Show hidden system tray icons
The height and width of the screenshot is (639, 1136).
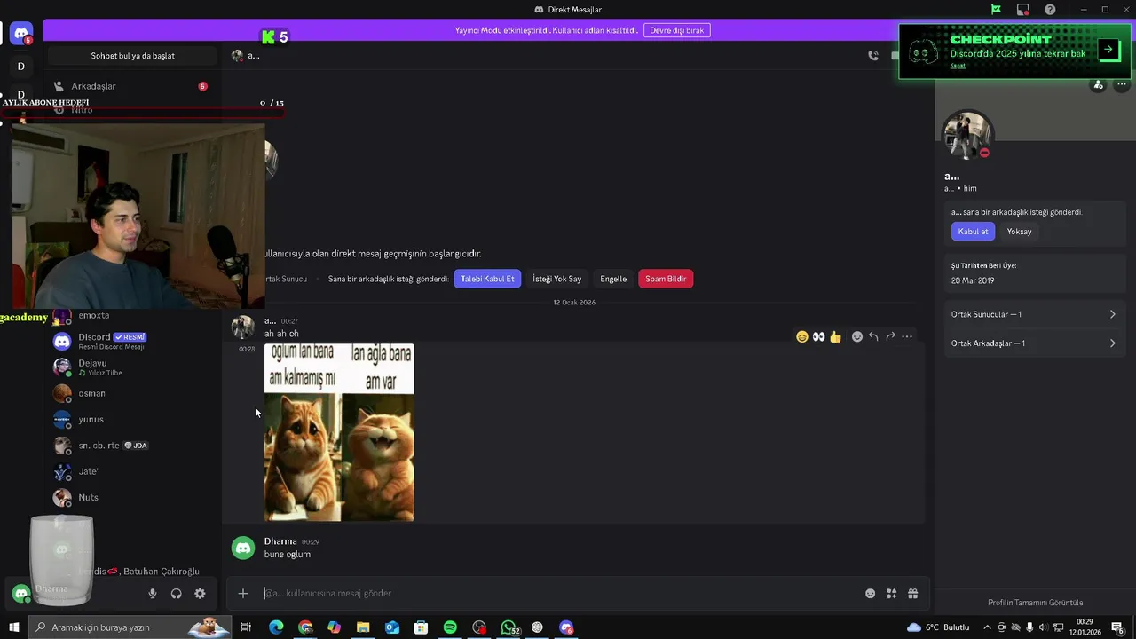986,627
